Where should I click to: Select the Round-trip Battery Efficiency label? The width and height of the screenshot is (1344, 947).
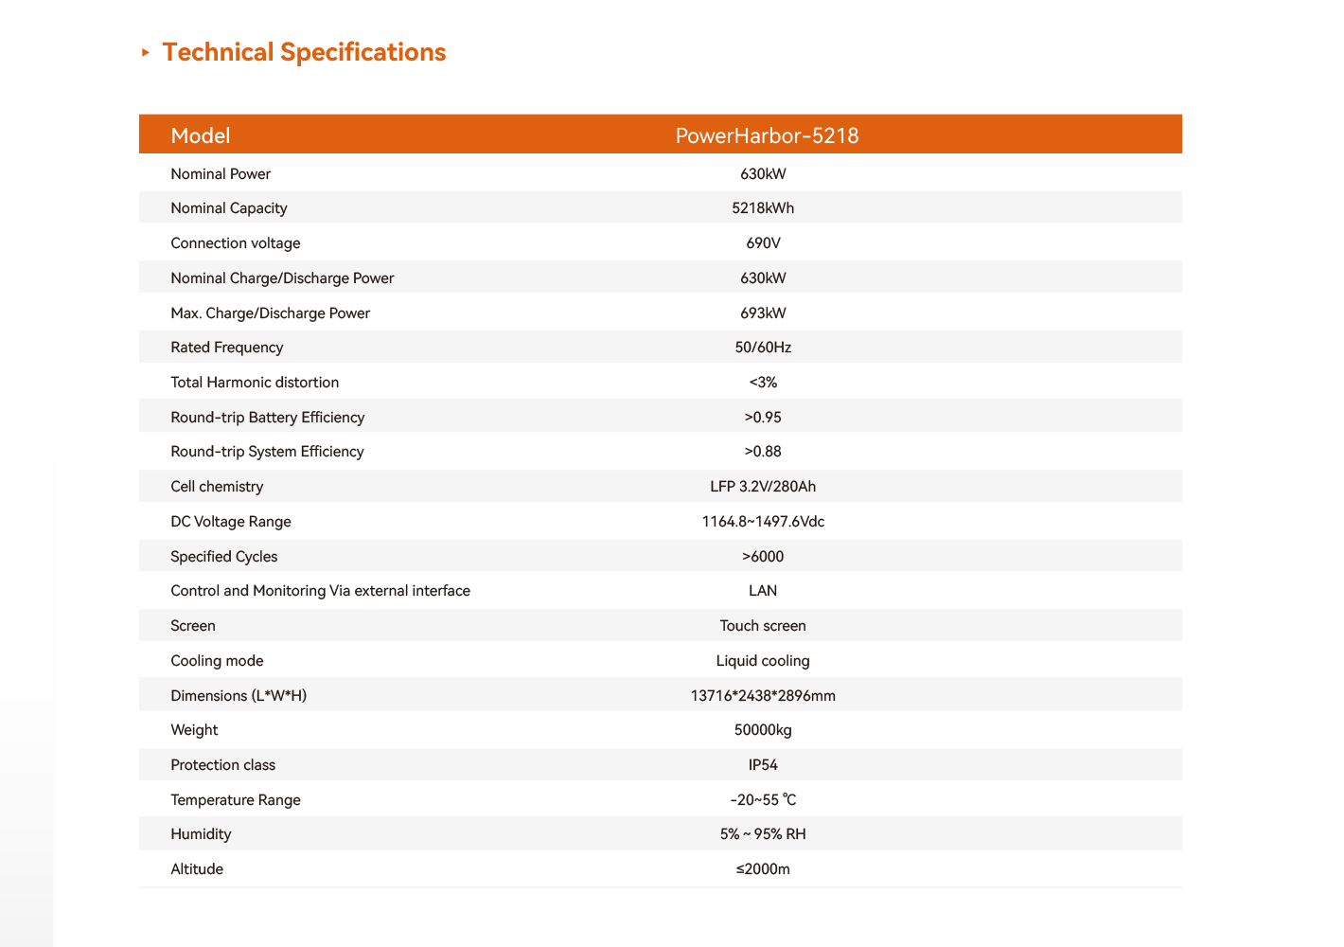point(268,418)
